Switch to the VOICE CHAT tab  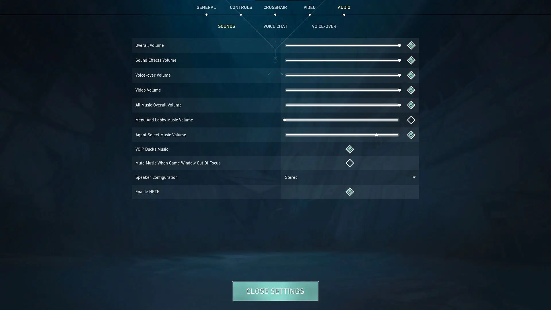click(275, 26)
